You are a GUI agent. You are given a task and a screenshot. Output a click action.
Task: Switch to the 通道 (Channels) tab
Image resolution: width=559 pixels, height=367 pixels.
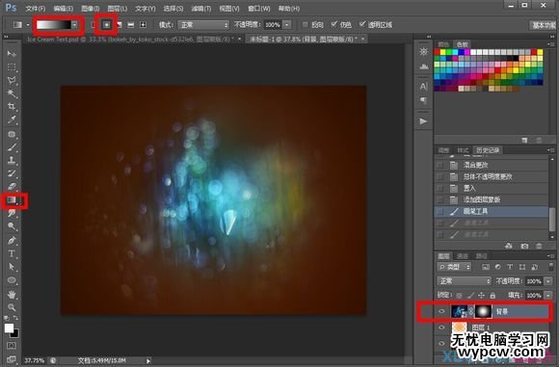coord(463,256)
